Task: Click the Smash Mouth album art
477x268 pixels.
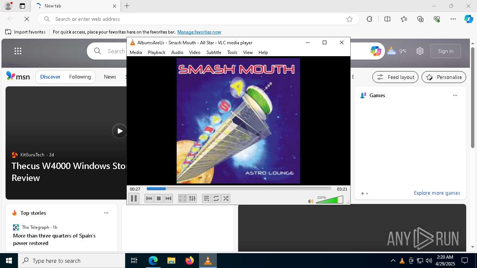Action: (x=238, y=121)
